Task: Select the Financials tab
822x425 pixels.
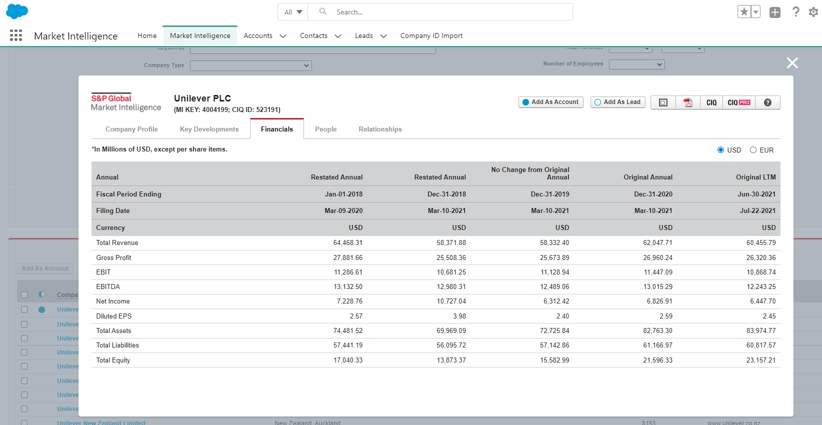Action: 277,129
